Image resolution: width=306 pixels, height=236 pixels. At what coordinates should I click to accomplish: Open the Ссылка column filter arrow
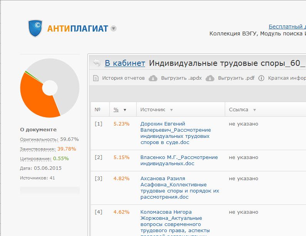pyautogui.click(x=254, y=110)
